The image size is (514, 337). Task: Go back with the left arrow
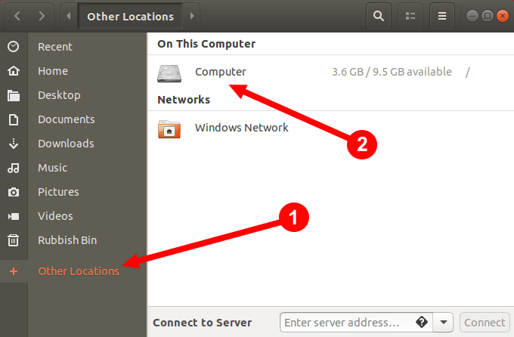tap(17, 15)
